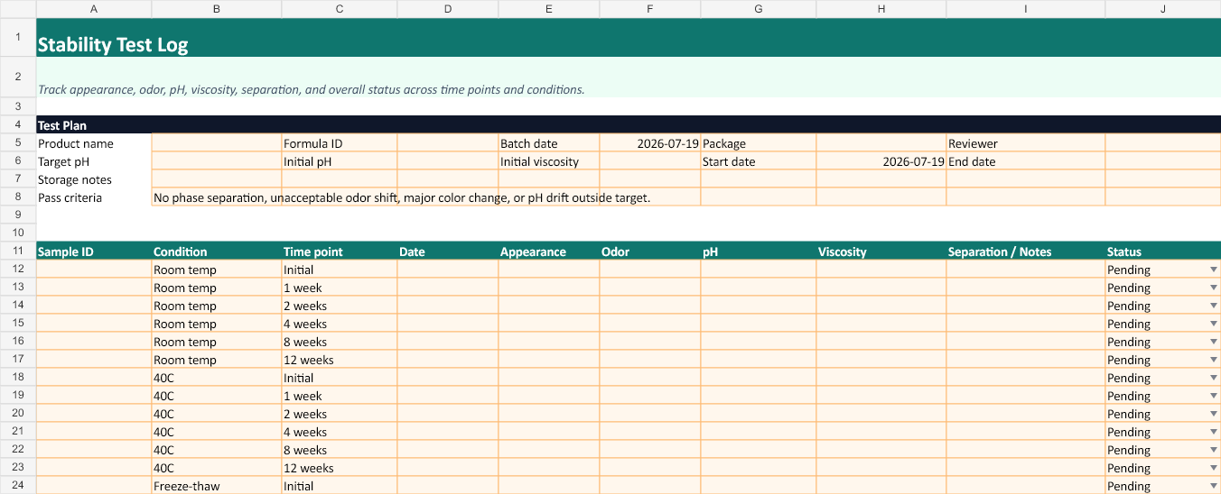Click the Status column header cell
This screenshot has height=494, width=1221.
[x=1163, y=252]
